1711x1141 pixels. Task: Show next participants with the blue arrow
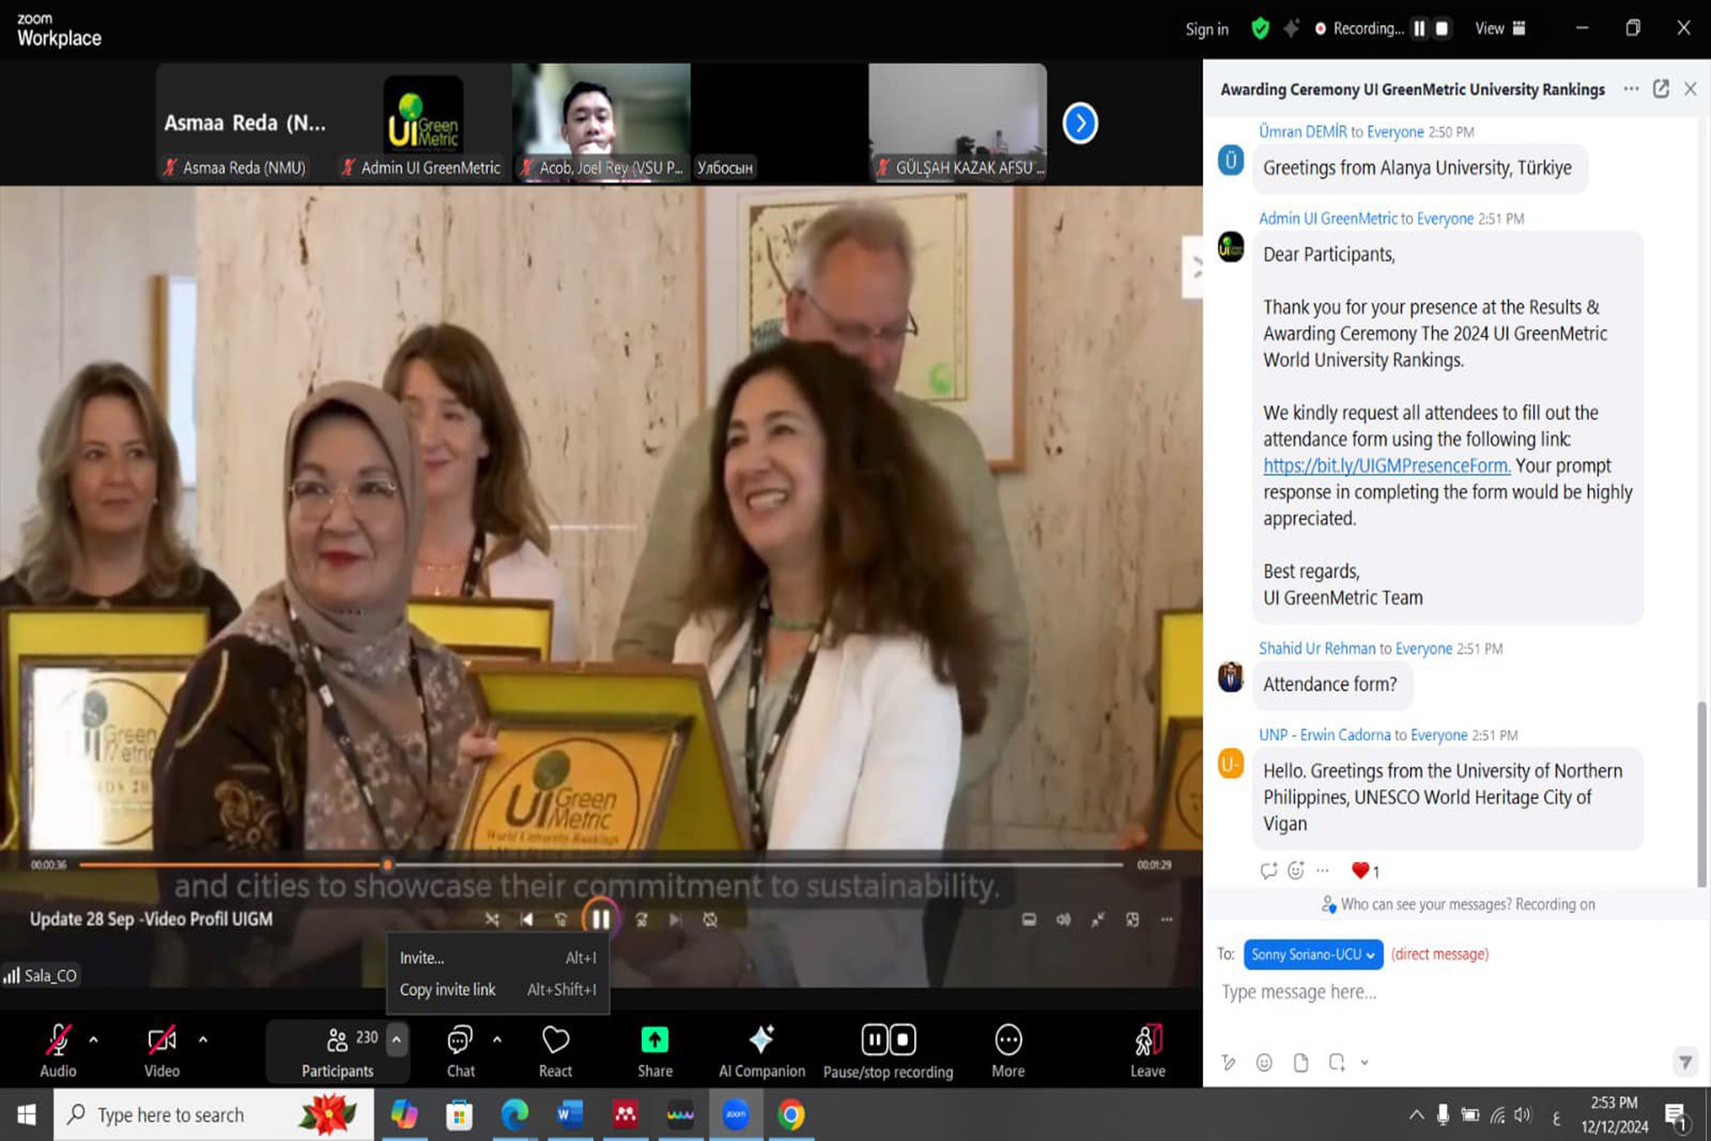point(1080,124)
